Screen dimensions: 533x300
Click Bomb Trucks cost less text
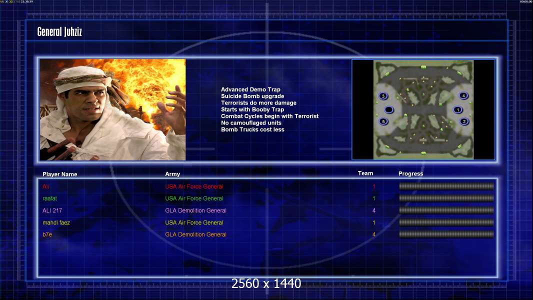(x=252, y=129)
